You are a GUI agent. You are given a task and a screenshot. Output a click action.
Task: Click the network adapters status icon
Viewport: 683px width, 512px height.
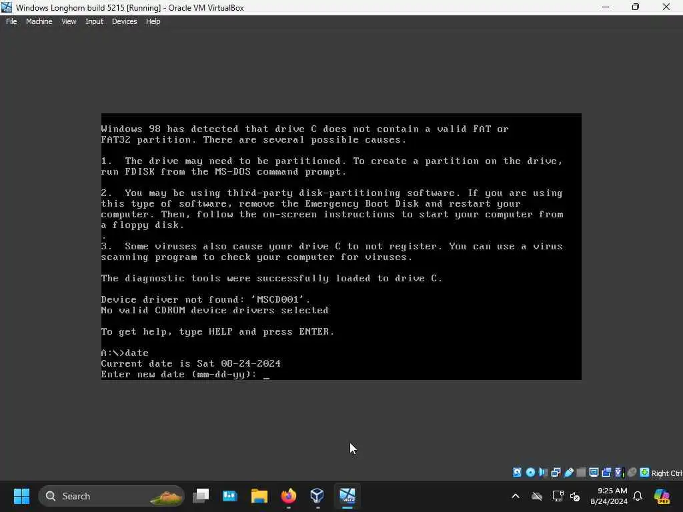[556, 473]
